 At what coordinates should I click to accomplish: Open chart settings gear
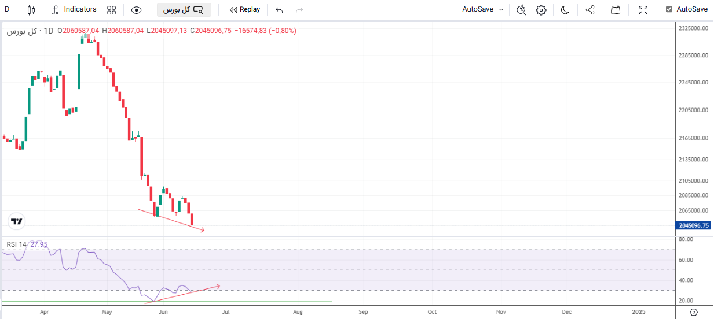(x=541, y=10)
